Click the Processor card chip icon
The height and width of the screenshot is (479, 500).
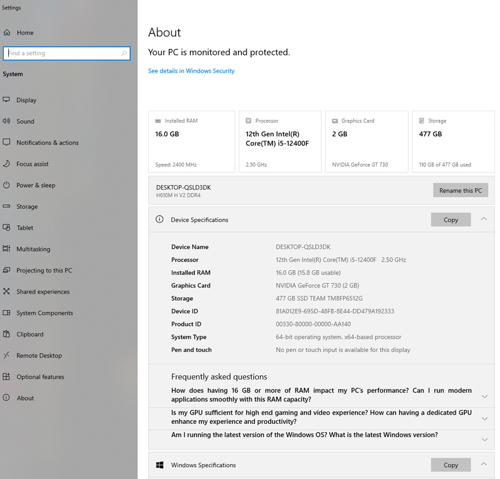click(x=248, y=121)
